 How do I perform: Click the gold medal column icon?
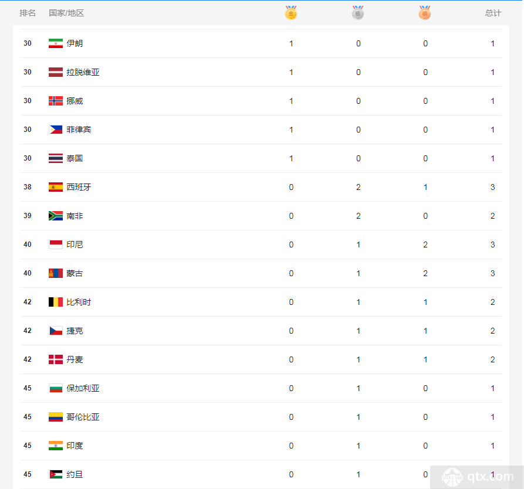[x=290, y=13]
